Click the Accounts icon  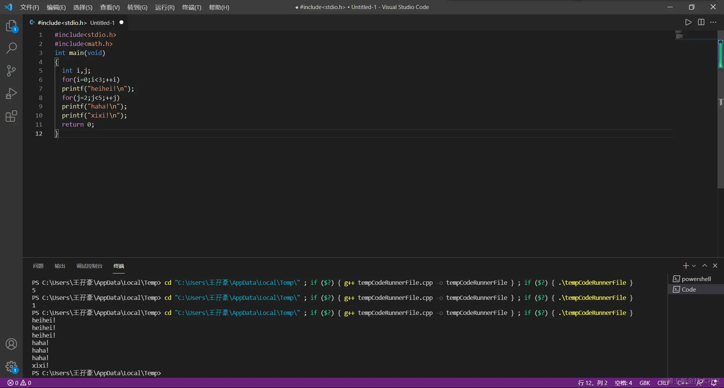[x=11, y=344]
